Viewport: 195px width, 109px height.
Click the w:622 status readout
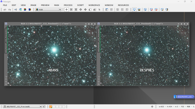pyautogui.click(x=161, y=106)
